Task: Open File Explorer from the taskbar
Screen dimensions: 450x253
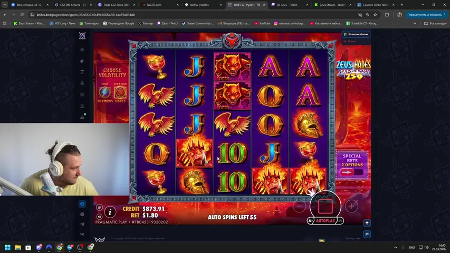Action: click(18, 247)
